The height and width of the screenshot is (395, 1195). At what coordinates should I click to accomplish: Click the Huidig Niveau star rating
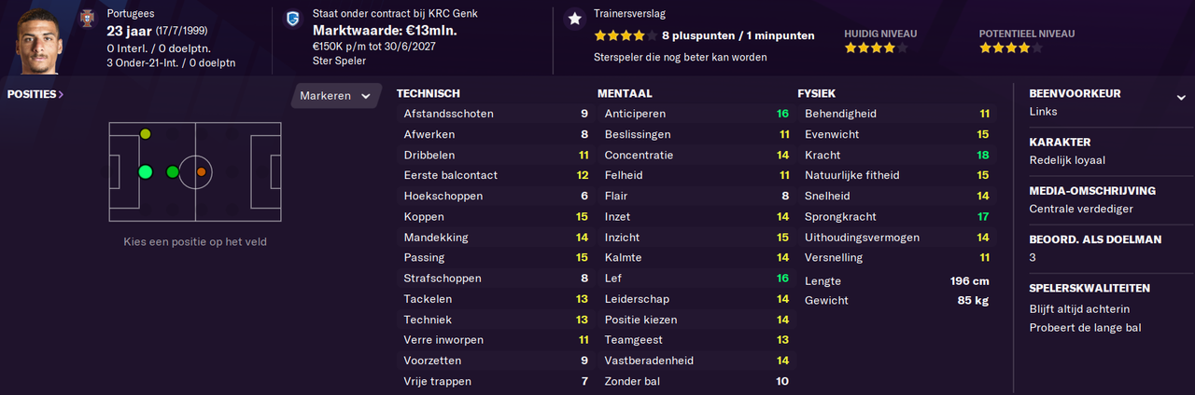click(876, 48)
